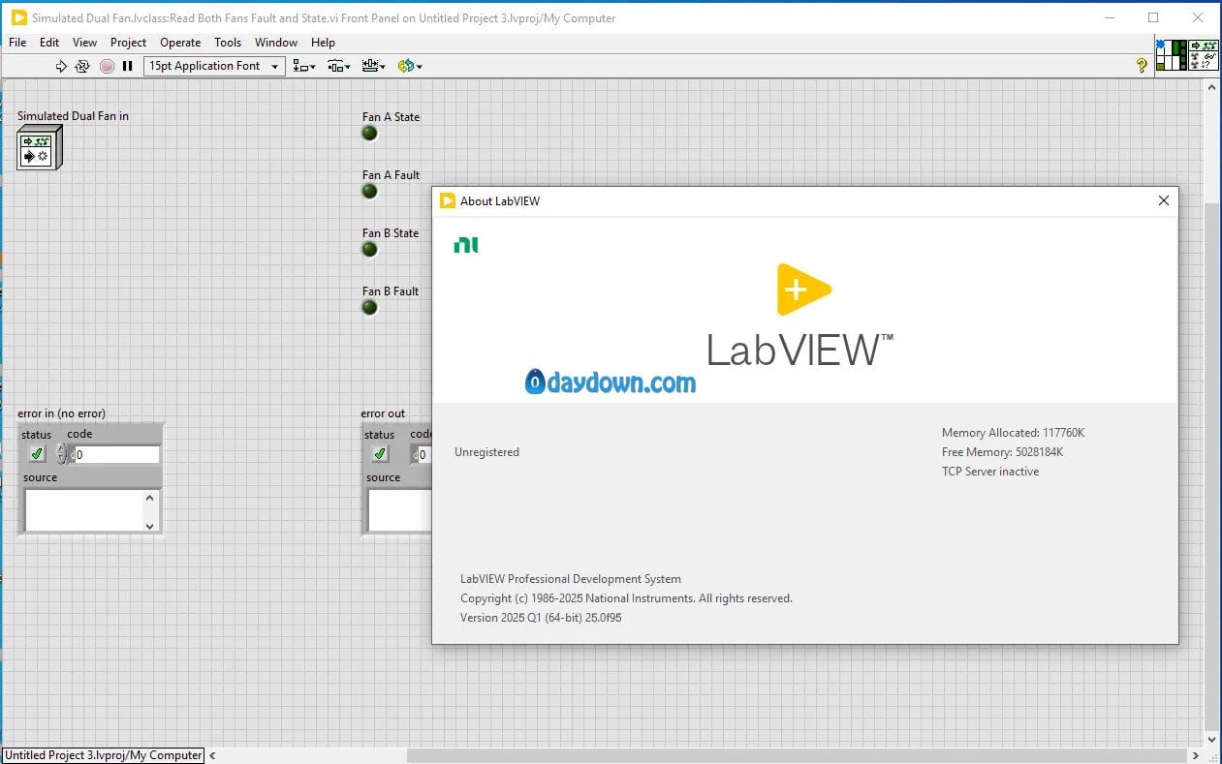Click the Pause button in the toolbar
1222x764 pixels.
(127, 66)
